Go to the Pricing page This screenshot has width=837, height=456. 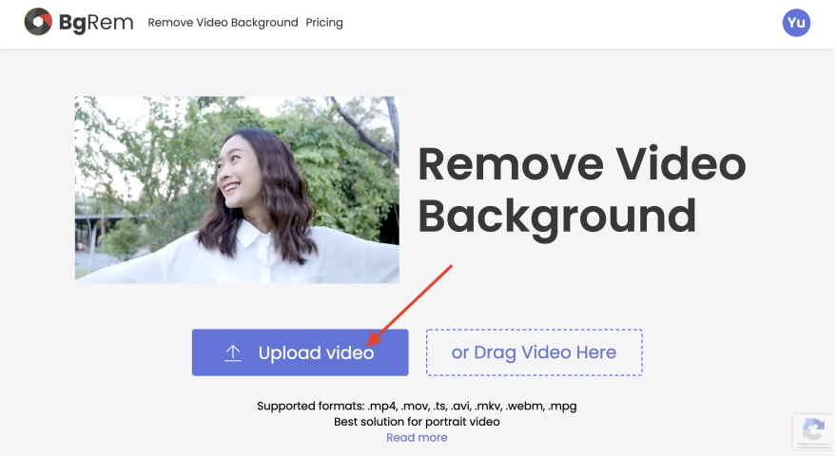point(324,23)
